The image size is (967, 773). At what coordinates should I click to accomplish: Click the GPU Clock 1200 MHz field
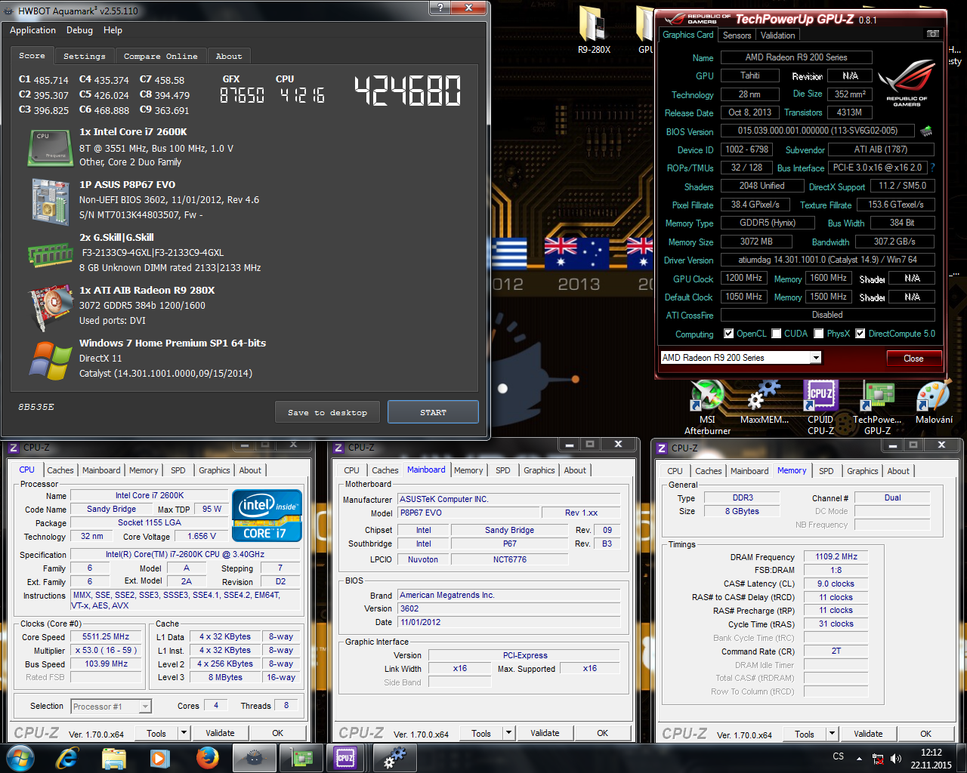pos(744,278)
